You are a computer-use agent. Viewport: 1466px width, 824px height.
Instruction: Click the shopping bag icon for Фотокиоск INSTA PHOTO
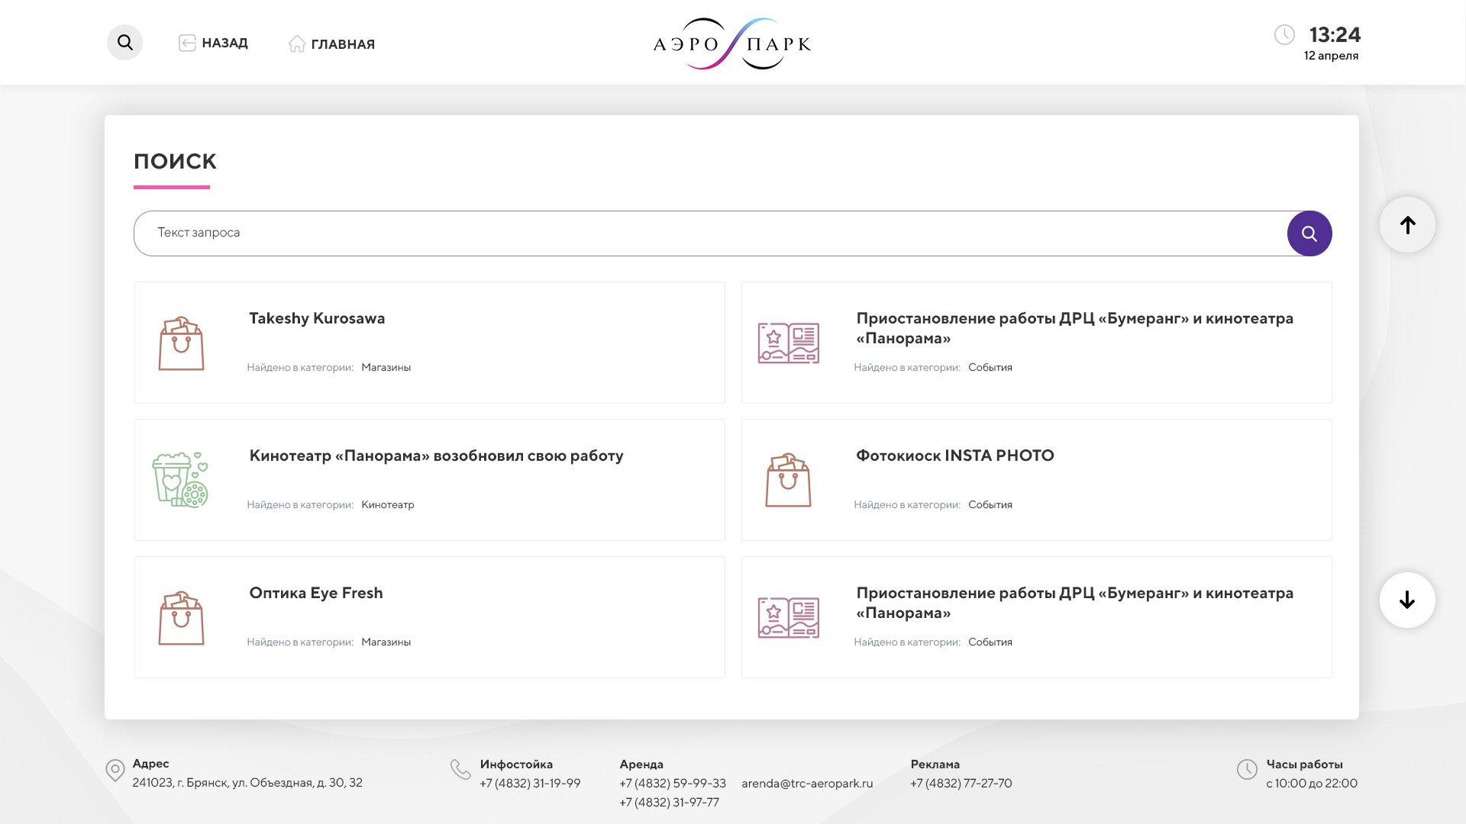[x=788, y=481]
